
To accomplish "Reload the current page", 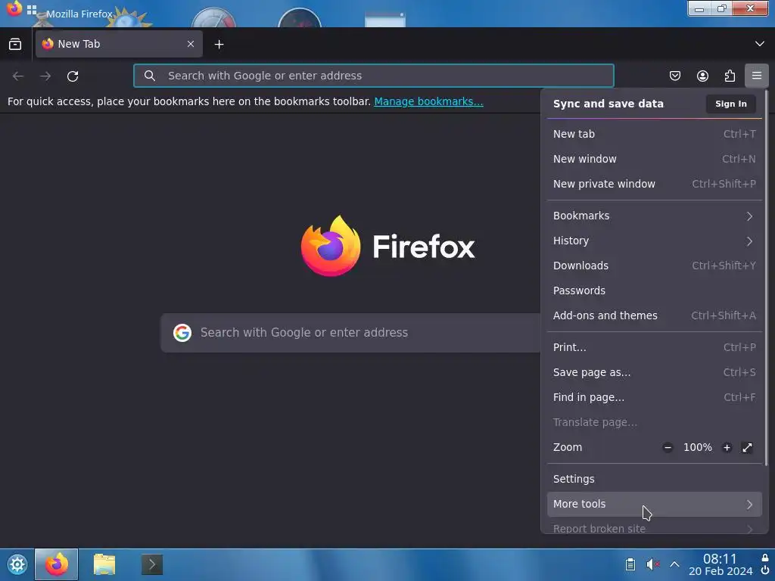I will click(73, 76).
